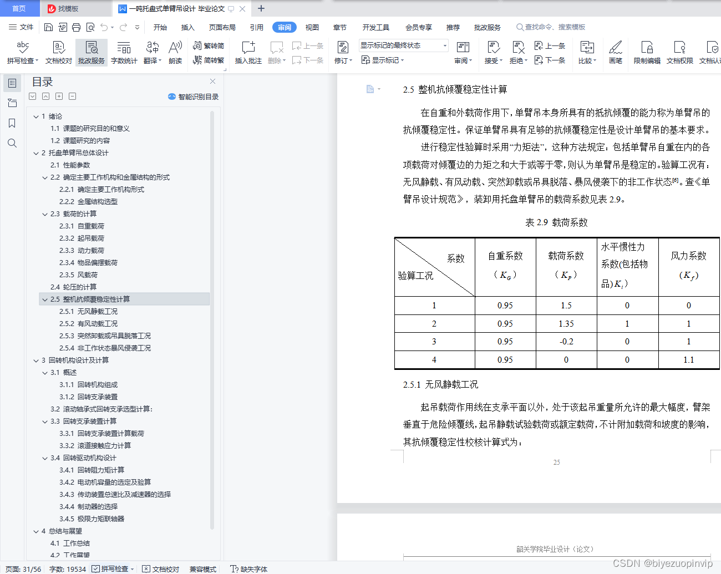Click the 文档校对 proofreading icon
The width and height of the screenshot is (721, 574).
tap(59, 53)
